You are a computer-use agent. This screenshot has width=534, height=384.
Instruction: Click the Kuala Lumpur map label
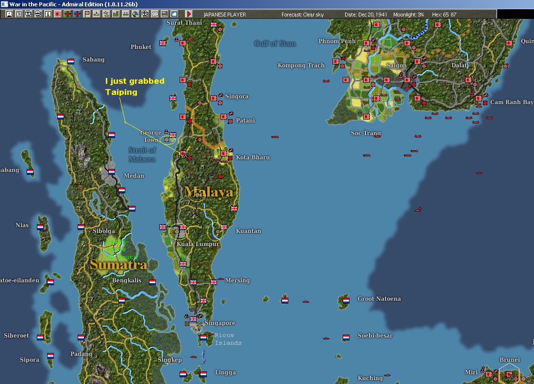point(198,244)
